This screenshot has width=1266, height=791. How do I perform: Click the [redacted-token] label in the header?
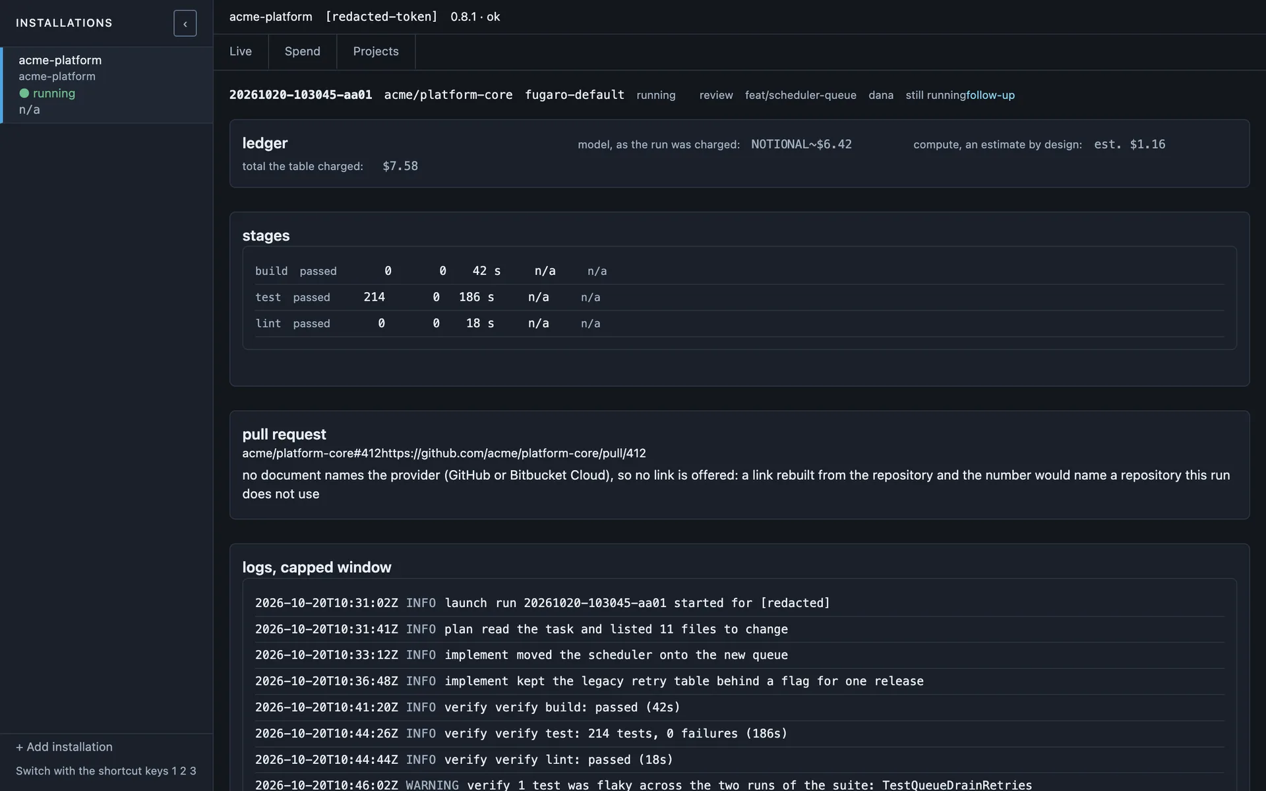[381, 16]
